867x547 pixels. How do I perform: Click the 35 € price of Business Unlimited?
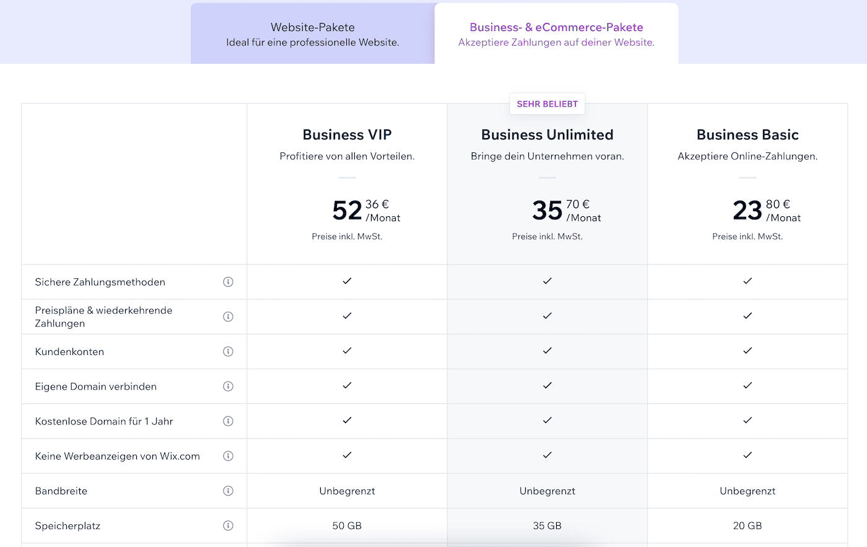pos(566,211)
